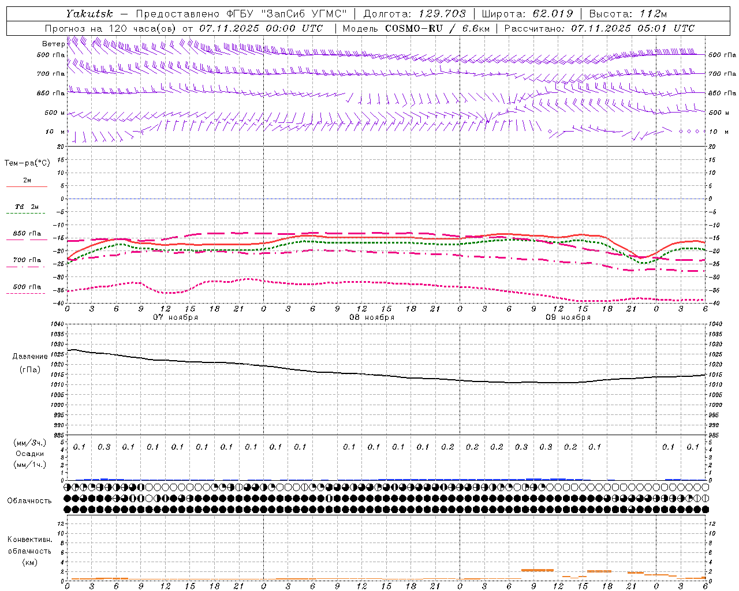
Task: Click the Облачность cloud cover label
Action: [x=29, y=500]
